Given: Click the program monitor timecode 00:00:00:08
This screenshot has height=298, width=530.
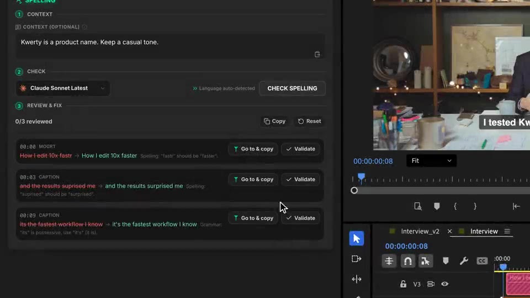Looking at the screenshot, I should coord(373,161).
